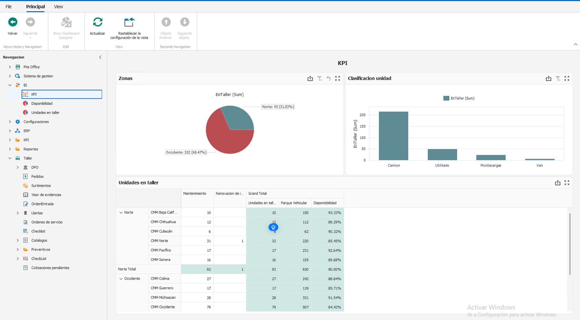Click the Camion bar in the chart
Image resolution: width=580 pixels, height=320 pixels.
tap(393, 136)
